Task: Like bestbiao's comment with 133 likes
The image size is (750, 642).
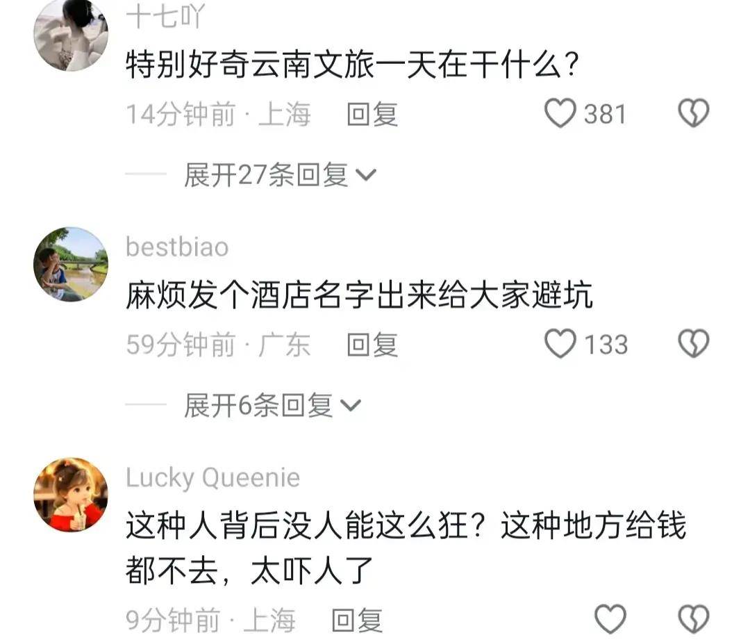Action: click(560, 343)
